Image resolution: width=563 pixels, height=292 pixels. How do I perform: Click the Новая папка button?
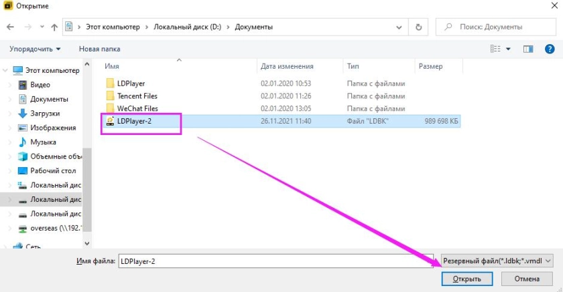pos(99,49)
